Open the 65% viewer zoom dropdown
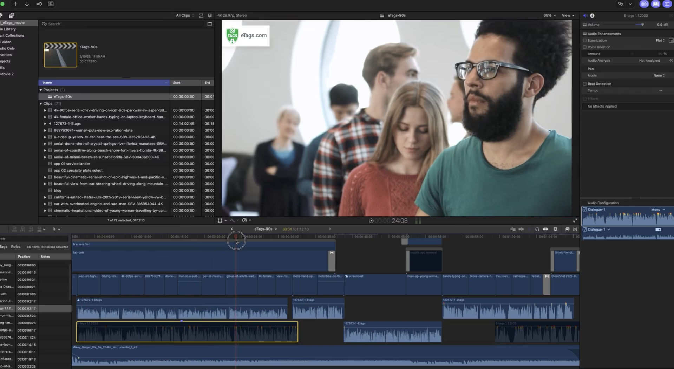This screenshot has width=674, height=369. click(550, 15)
